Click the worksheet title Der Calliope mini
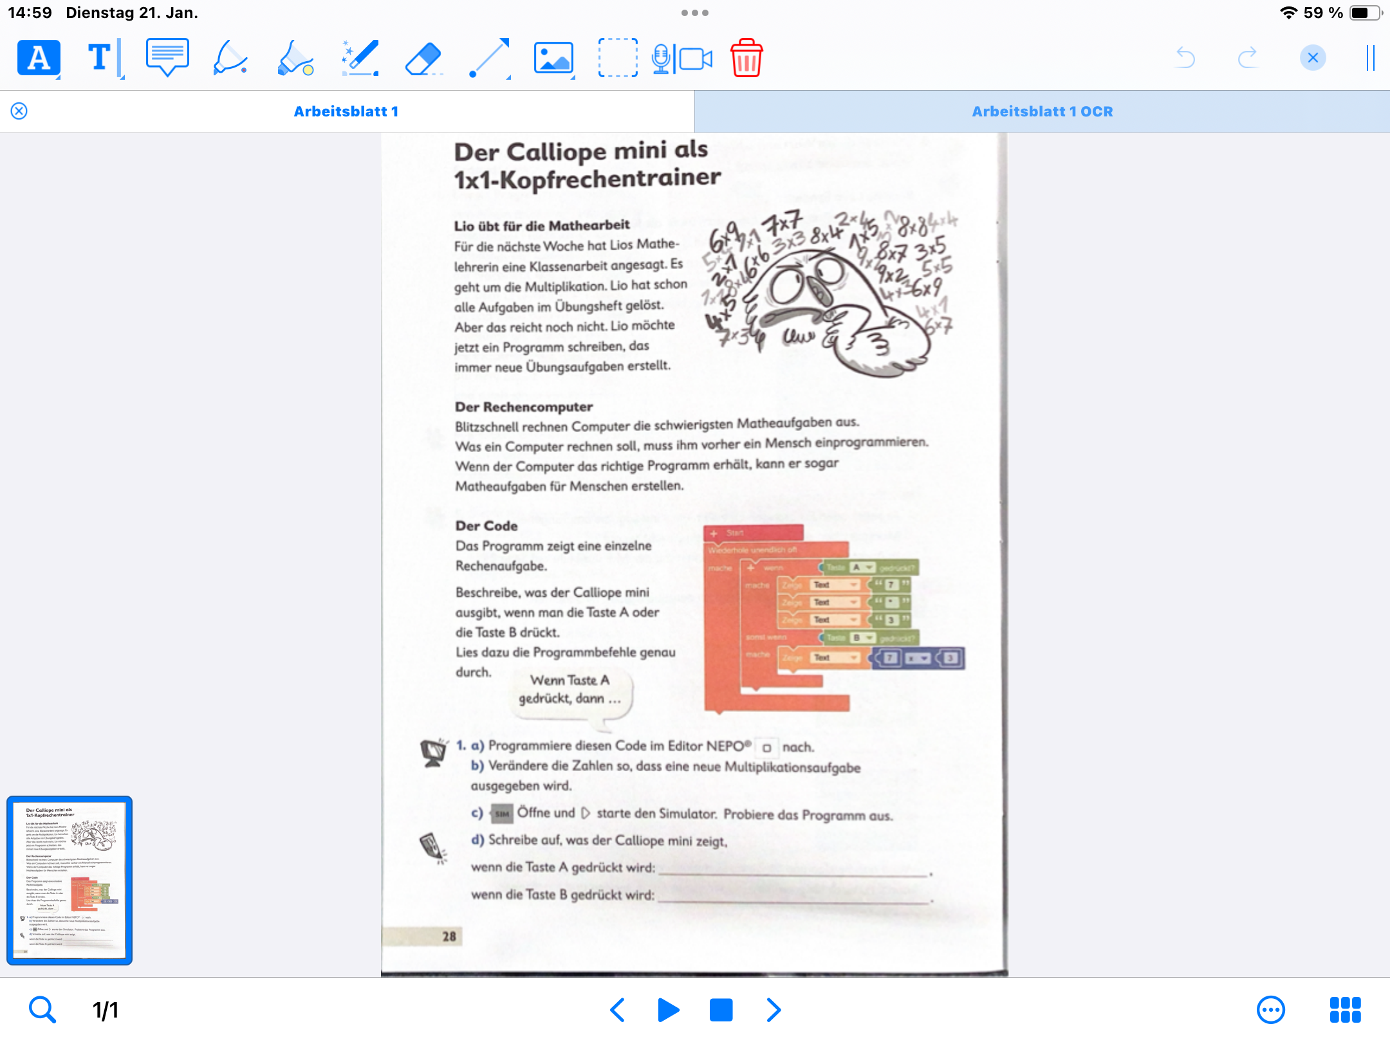The height and width of the screenshot is (1042, 1390). pos(587,165)
